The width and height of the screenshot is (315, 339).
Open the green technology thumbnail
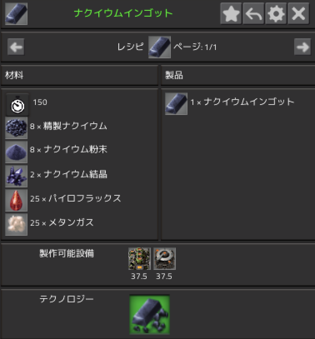(150, 314)
